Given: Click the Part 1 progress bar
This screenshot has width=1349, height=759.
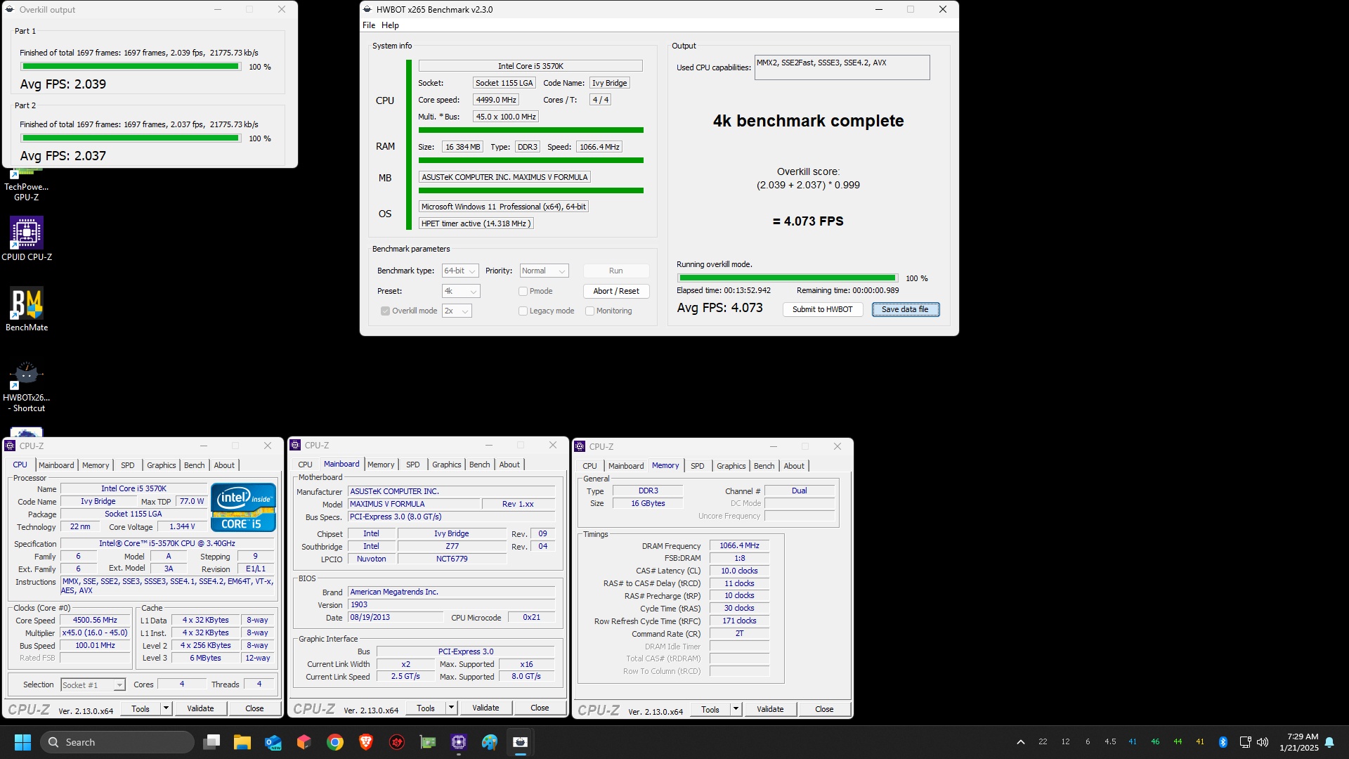Looking at the screenshot, I should tap(131, 67).
